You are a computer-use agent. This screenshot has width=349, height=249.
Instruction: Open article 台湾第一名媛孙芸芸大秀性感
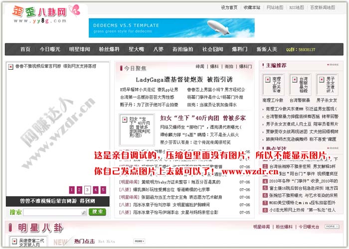coord(147,97)
